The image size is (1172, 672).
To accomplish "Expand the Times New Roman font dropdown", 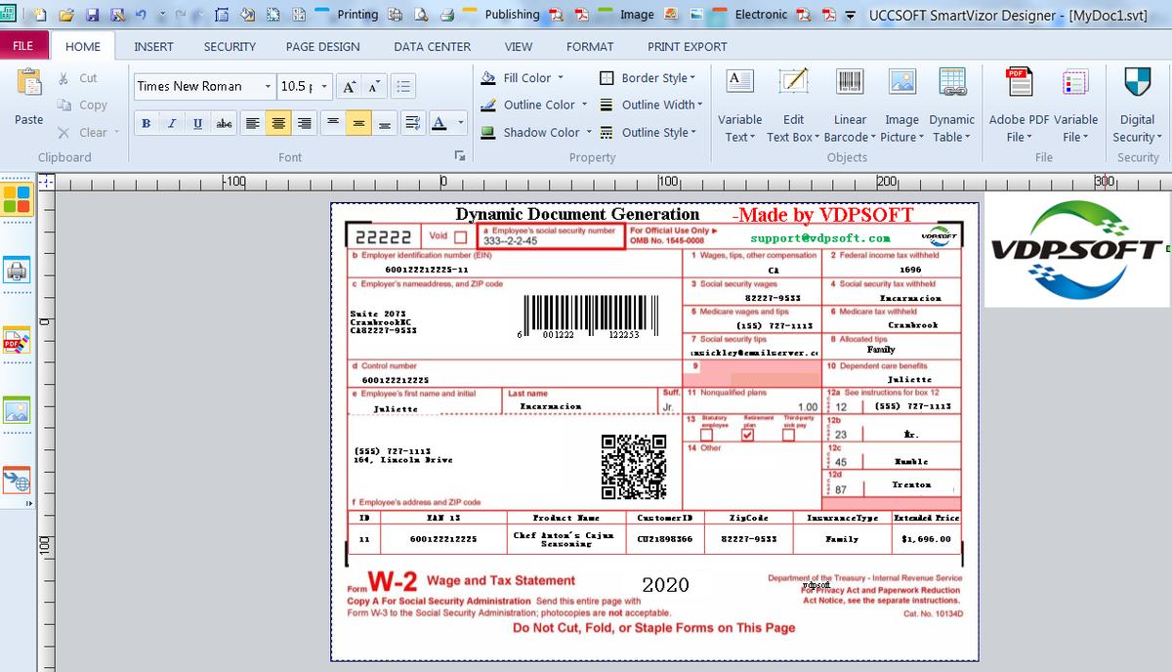I will pos(268,87).
